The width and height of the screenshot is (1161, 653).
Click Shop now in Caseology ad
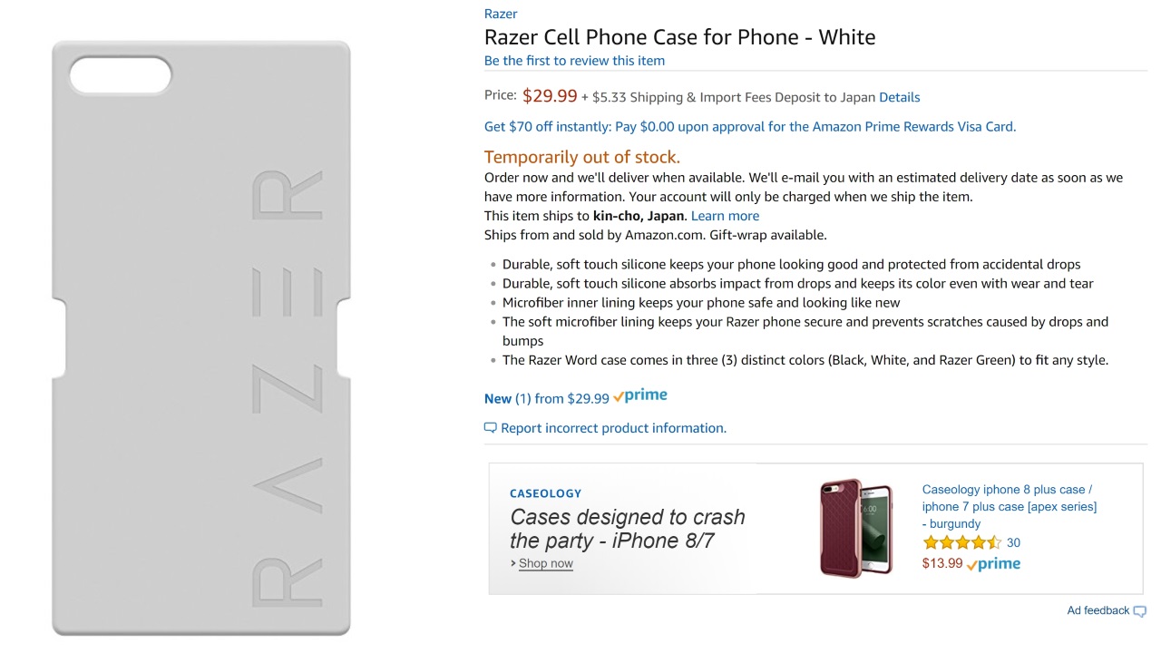coord(545,563)
